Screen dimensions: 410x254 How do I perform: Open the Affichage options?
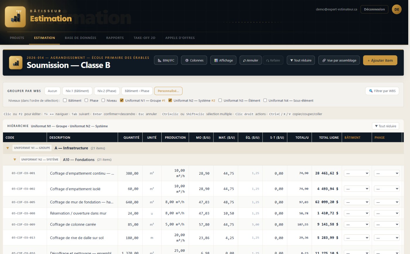[x=223, y=60]
